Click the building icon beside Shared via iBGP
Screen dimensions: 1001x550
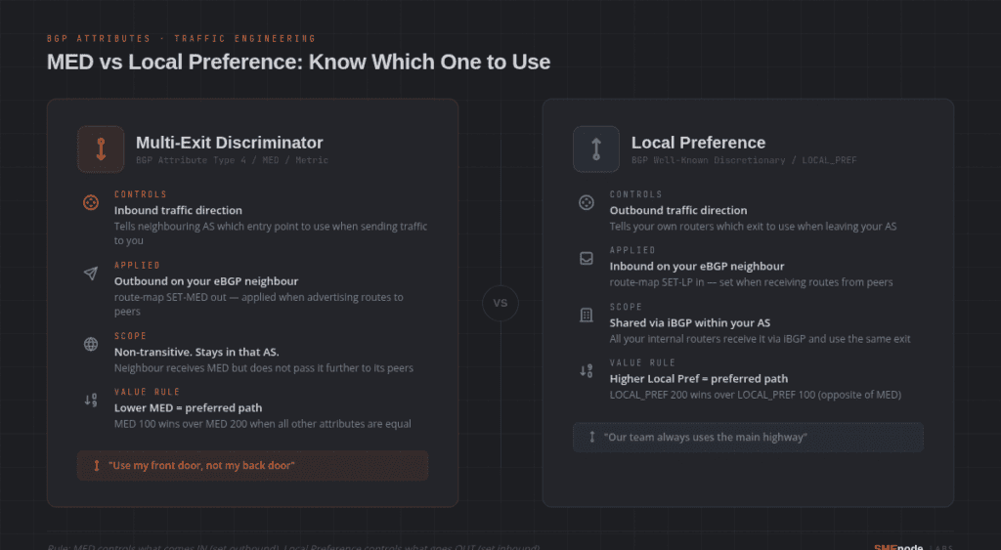(587, 316)
